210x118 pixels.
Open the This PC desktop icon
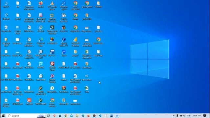point(6,4)
